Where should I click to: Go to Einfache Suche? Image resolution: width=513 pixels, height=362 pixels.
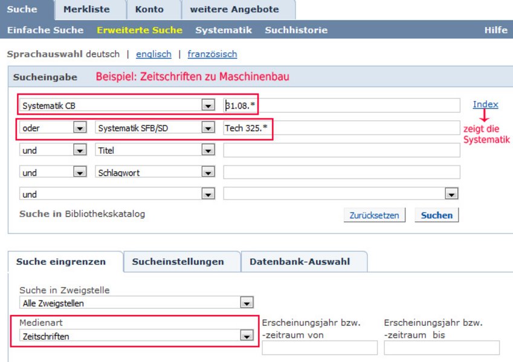[45, 30]
